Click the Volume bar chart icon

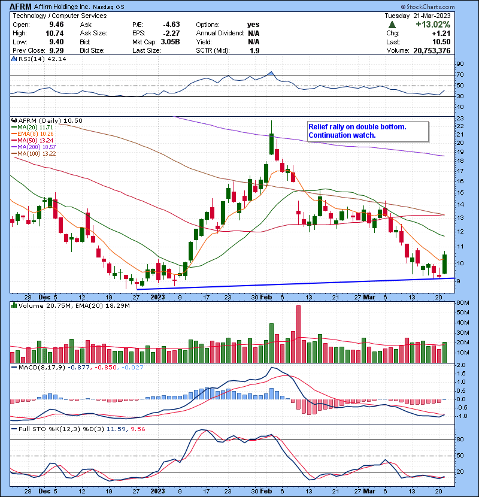point(14,305)
